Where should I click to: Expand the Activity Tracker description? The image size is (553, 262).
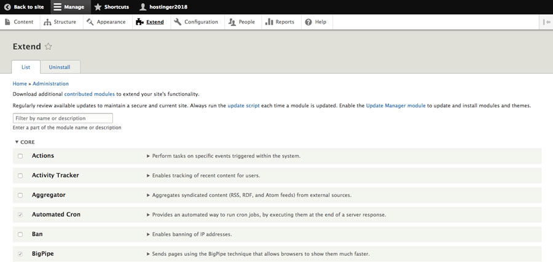148,175
